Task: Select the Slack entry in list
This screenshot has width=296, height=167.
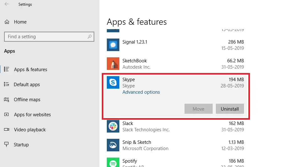Action: (x=175, y=126)
